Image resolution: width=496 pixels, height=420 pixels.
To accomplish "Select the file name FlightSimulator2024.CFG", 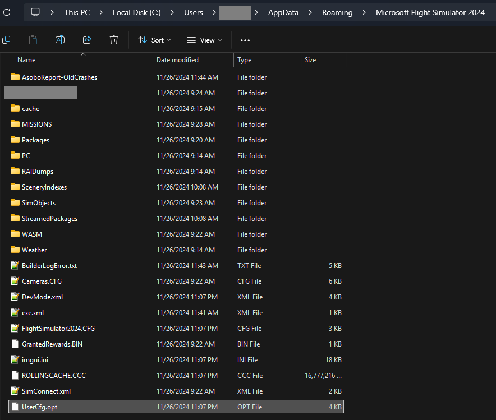I will 58,329.
